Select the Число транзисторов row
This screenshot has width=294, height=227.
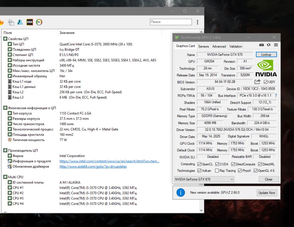[81, 124]
